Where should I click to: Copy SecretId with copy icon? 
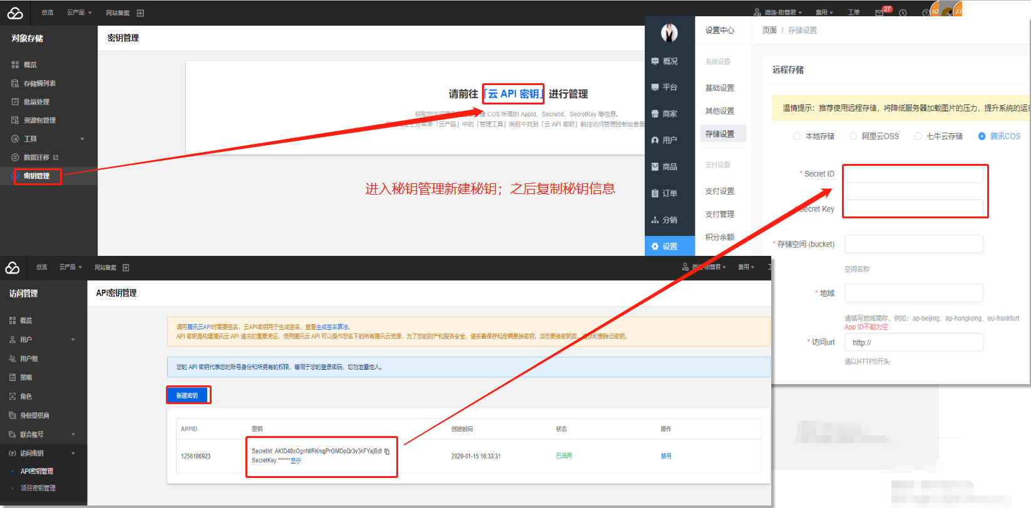pos(387,451)
